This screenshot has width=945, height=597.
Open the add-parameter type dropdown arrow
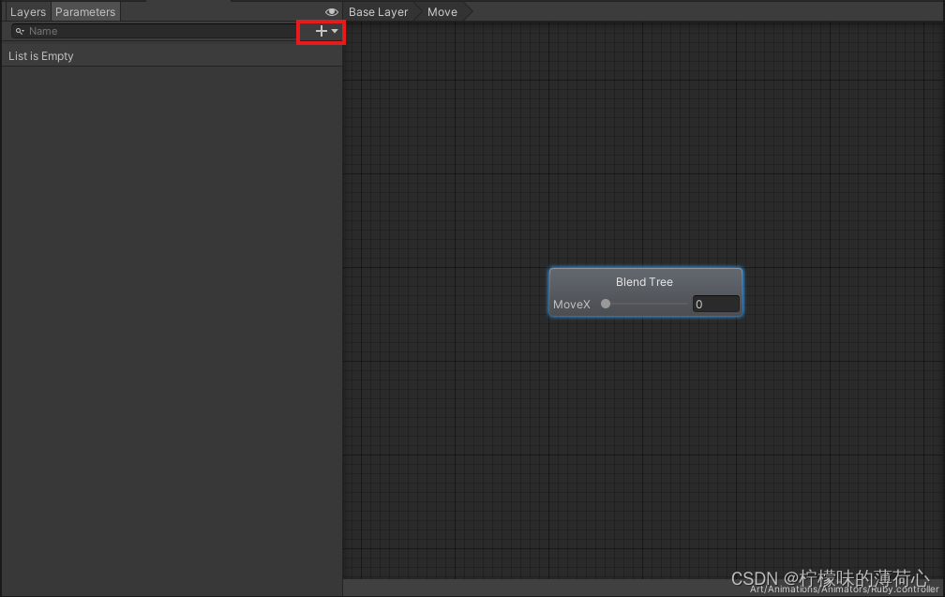click(x=335, y=31)
